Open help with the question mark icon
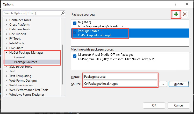The width and height of the screenshot is (194, 114). pyautogui.click(x=175, y=4)
